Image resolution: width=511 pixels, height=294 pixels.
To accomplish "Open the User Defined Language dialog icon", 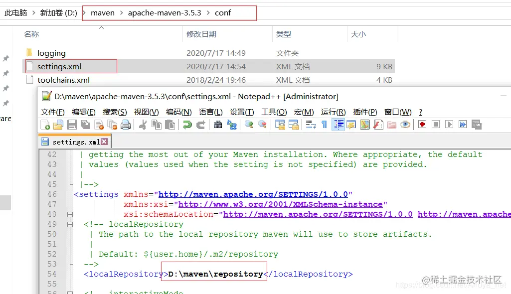I will point(351,125).
